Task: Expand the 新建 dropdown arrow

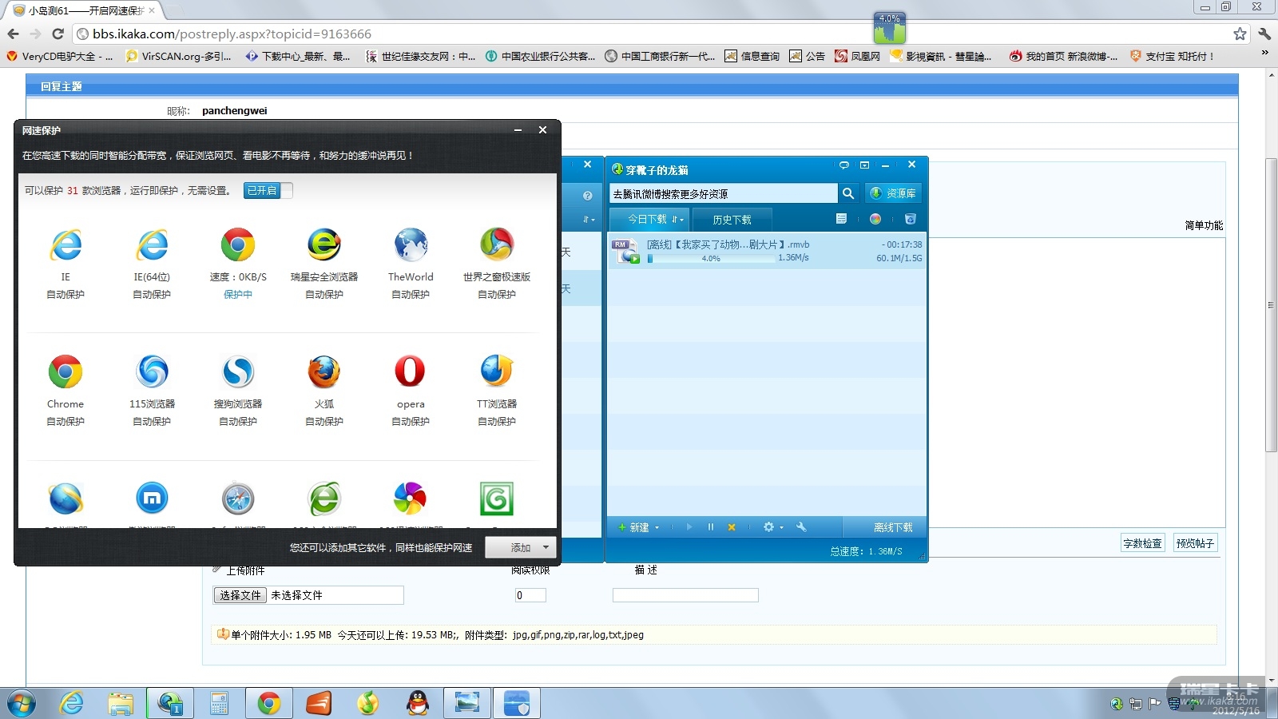Action: pos(657,527)
